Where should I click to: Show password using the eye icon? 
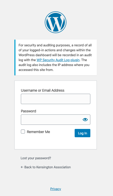coord(85,120)
